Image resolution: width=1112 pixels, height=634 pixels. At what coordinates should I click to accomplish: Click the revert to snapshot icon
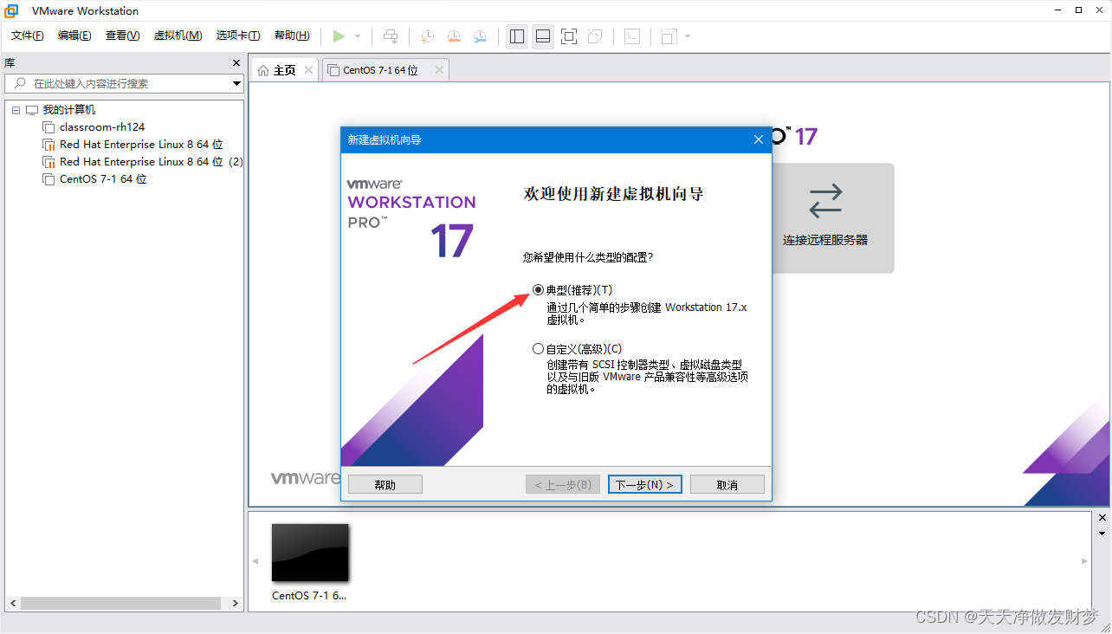pyautogui.click(x=454, y=36)
